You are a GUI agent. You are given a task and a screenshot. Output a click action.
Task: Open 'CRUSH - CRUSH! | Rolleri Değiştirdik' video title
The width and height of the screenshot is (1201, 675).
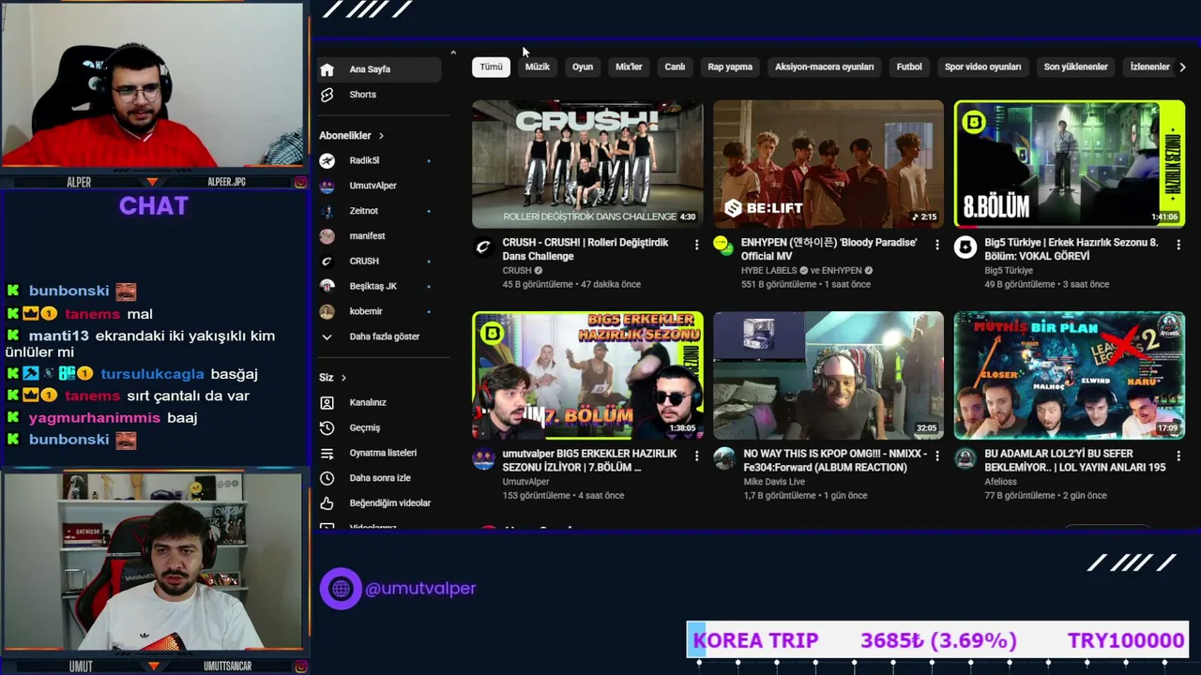pos(585,249)
